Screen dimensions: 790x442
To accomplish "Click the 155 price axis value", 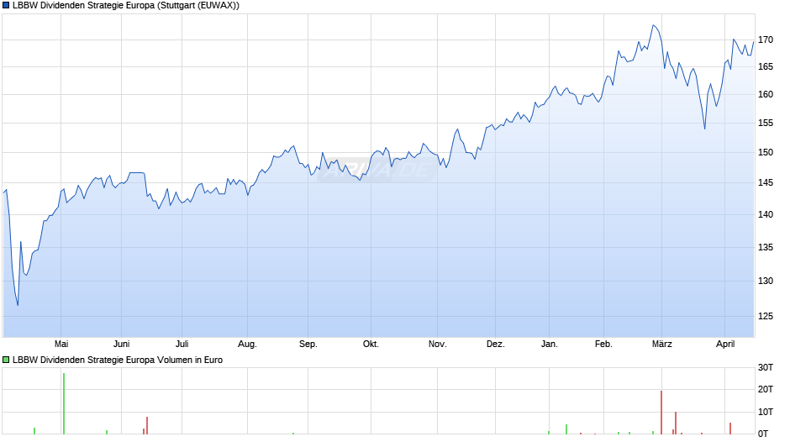I will pyautogui.click(x=766, y=123).
